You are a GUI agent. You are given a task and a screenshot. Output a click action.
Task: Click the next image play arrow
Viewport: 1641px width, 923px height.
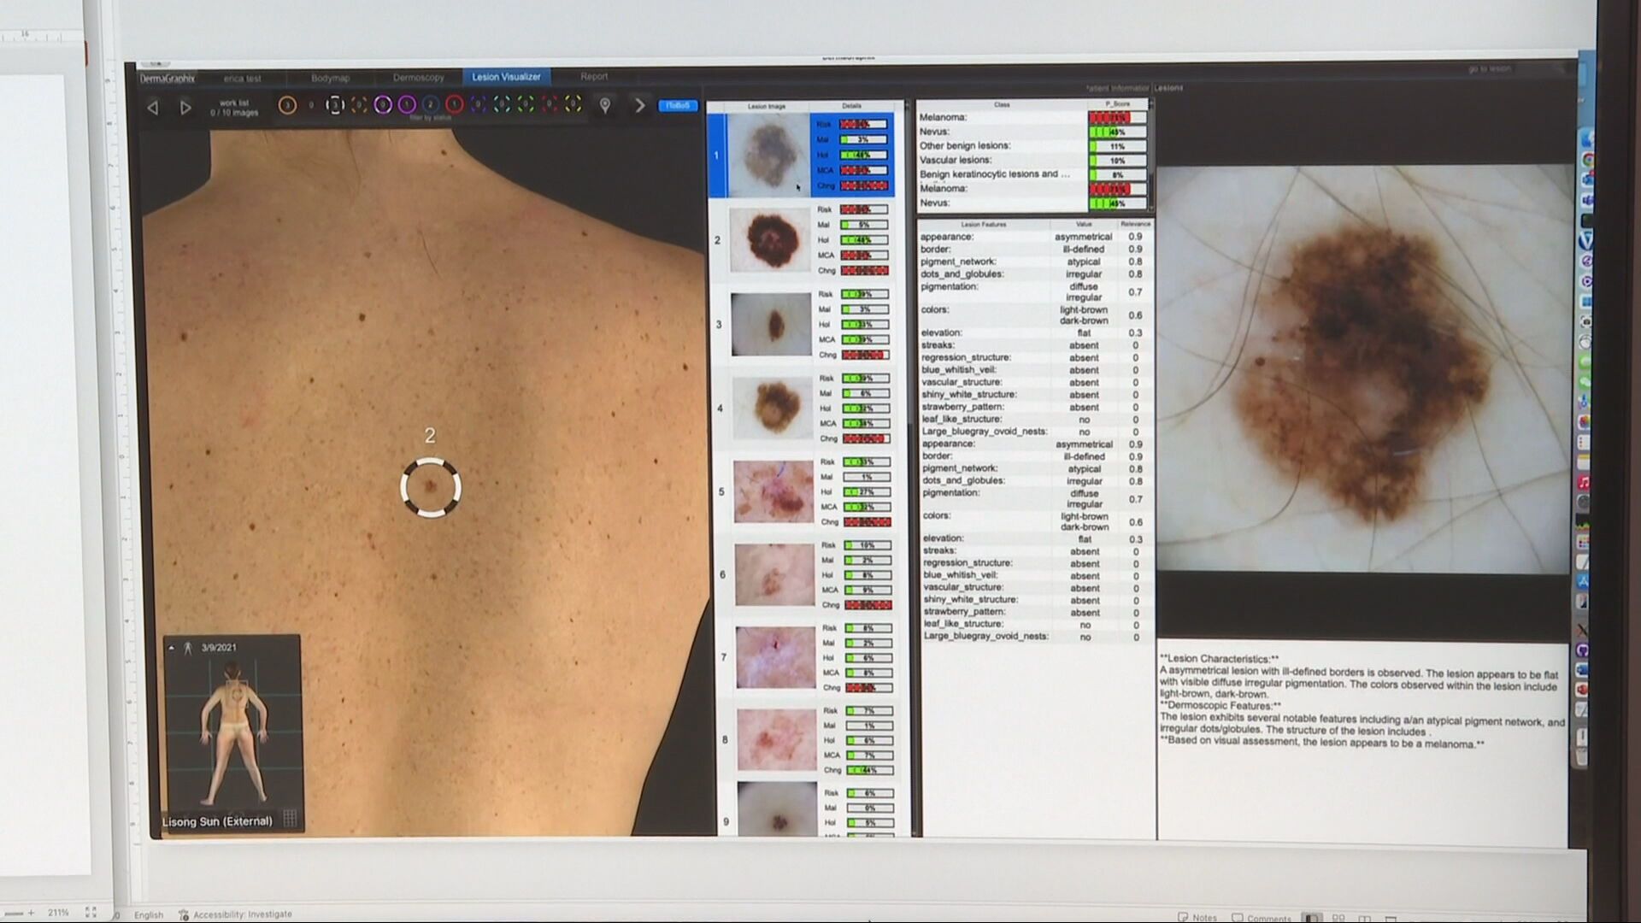click(x=185, y=108)
